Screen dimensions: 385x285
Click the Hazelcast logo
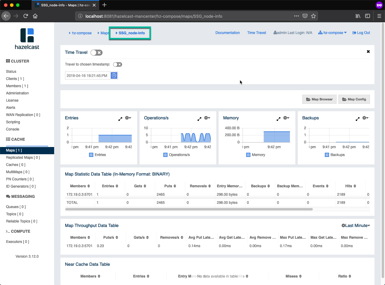(27, 38)
